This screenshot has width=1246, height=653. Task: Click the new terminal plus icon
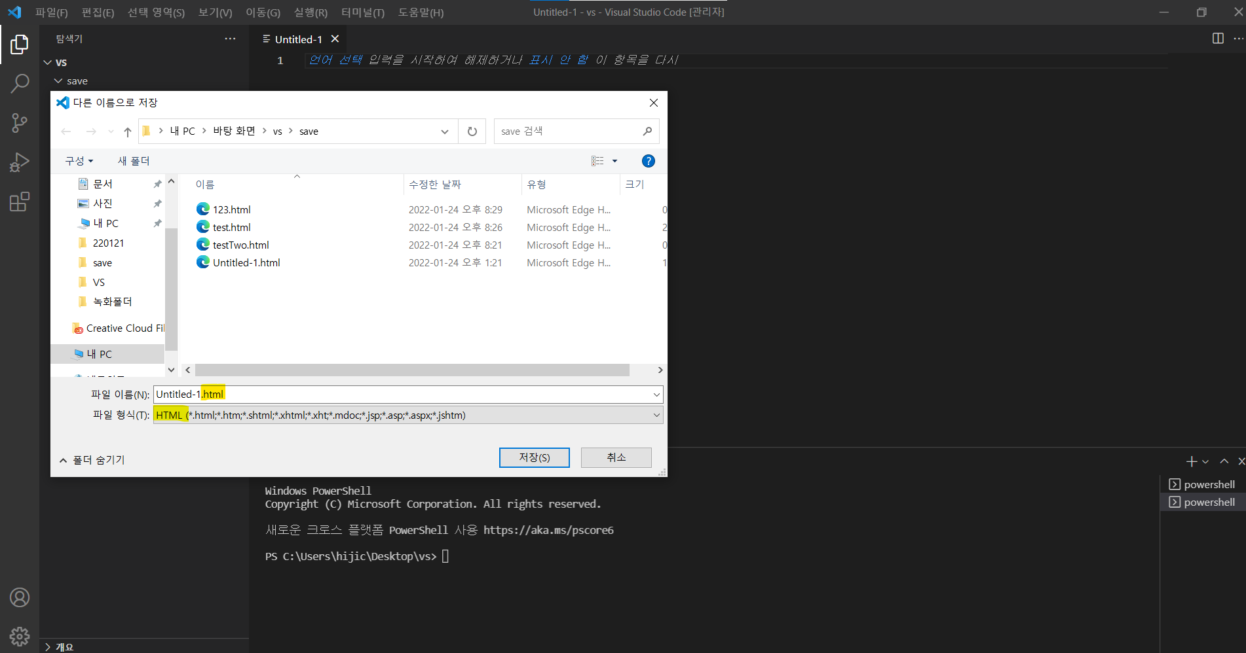(x=1192, y=461)
